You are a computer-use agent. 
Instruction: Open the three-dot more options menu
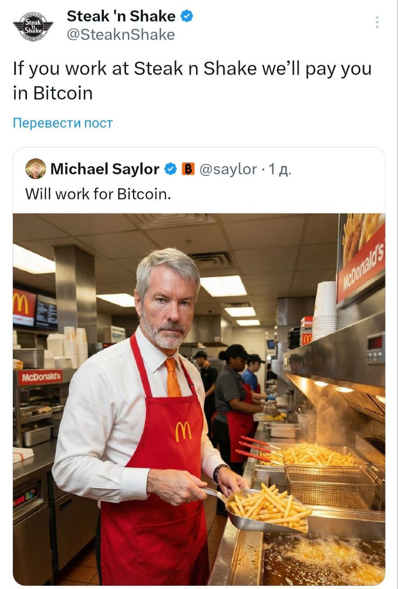coord(377,22)
